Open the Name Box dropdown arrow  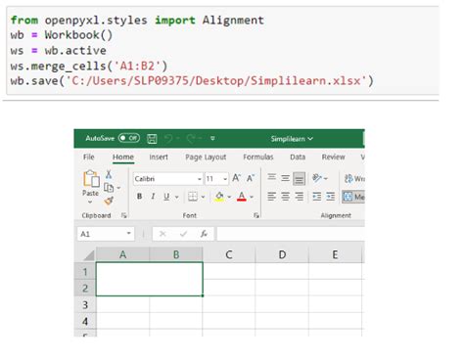click(x=129, y=234)
